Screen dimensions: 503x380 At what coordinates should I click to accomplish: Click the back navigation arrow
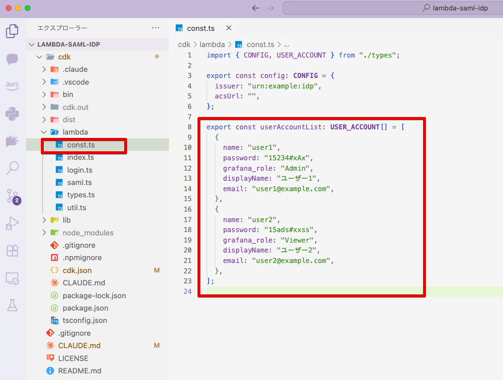pyautogui.click(x=256, y=8)
